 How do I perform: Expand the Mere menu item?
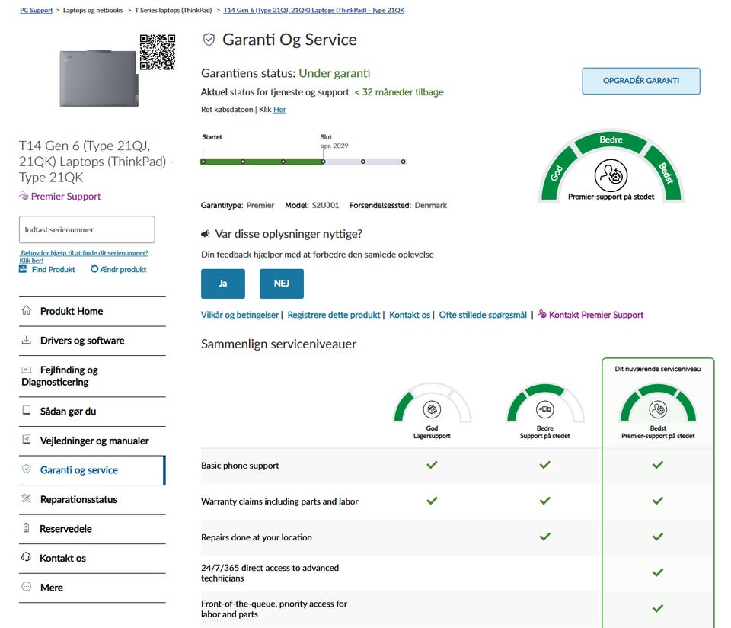click(92, 588)
